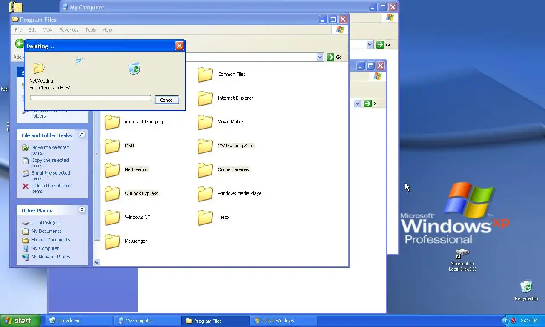The height and width of the screenshot is (327, 545).
Task: Select the Windows Media Player folder icon
Action: [205, 194]
